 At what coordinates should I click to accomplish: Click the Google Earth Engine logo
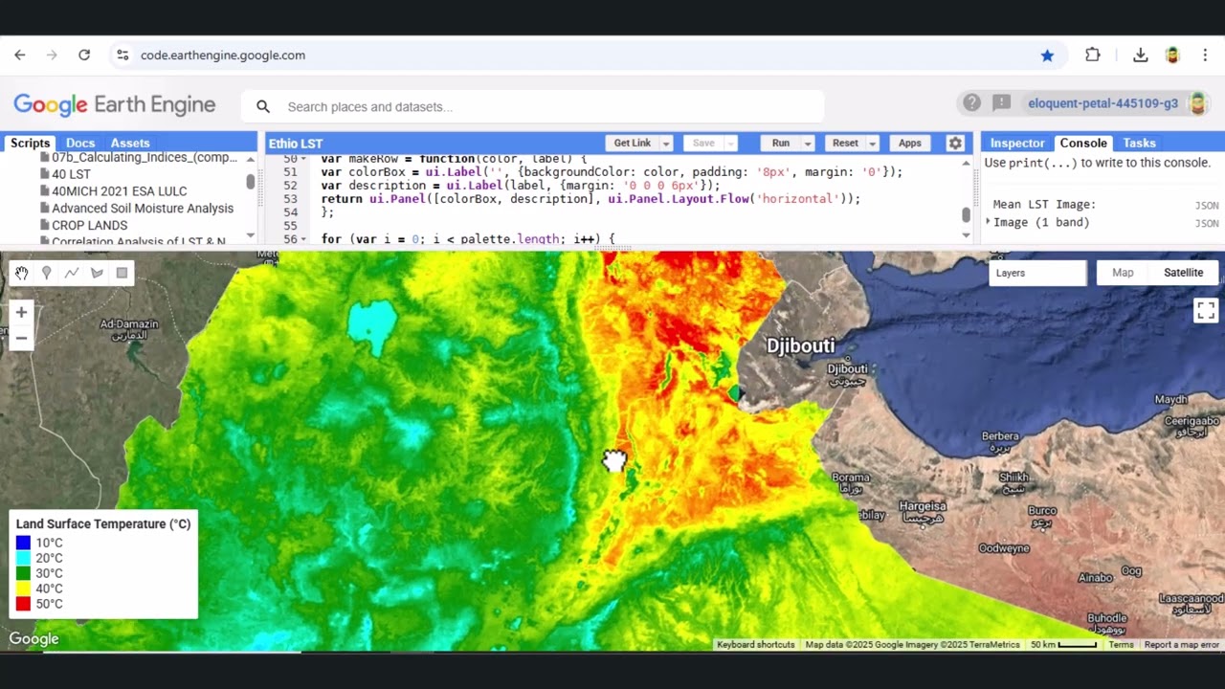click(x=115, y=105)
